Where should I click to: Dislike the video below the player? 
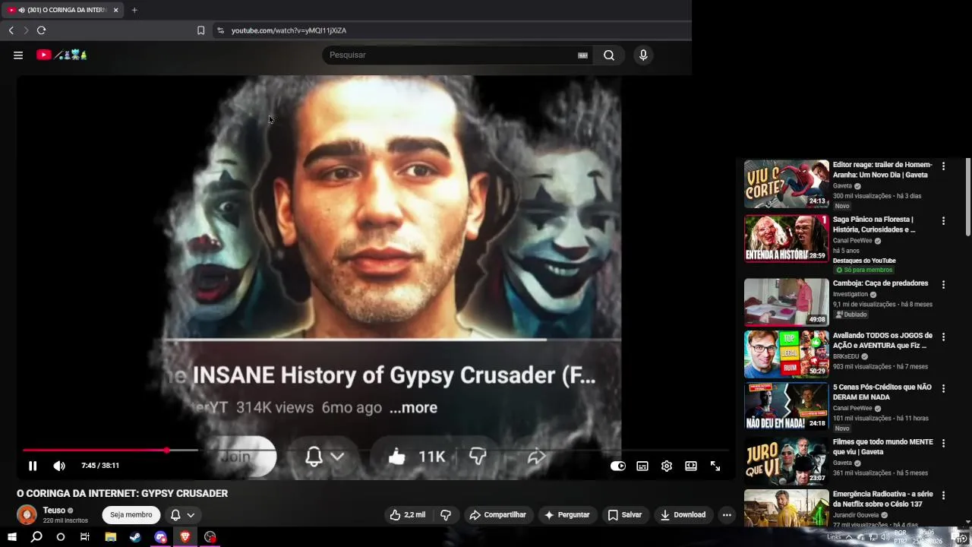tap(446, 514)
